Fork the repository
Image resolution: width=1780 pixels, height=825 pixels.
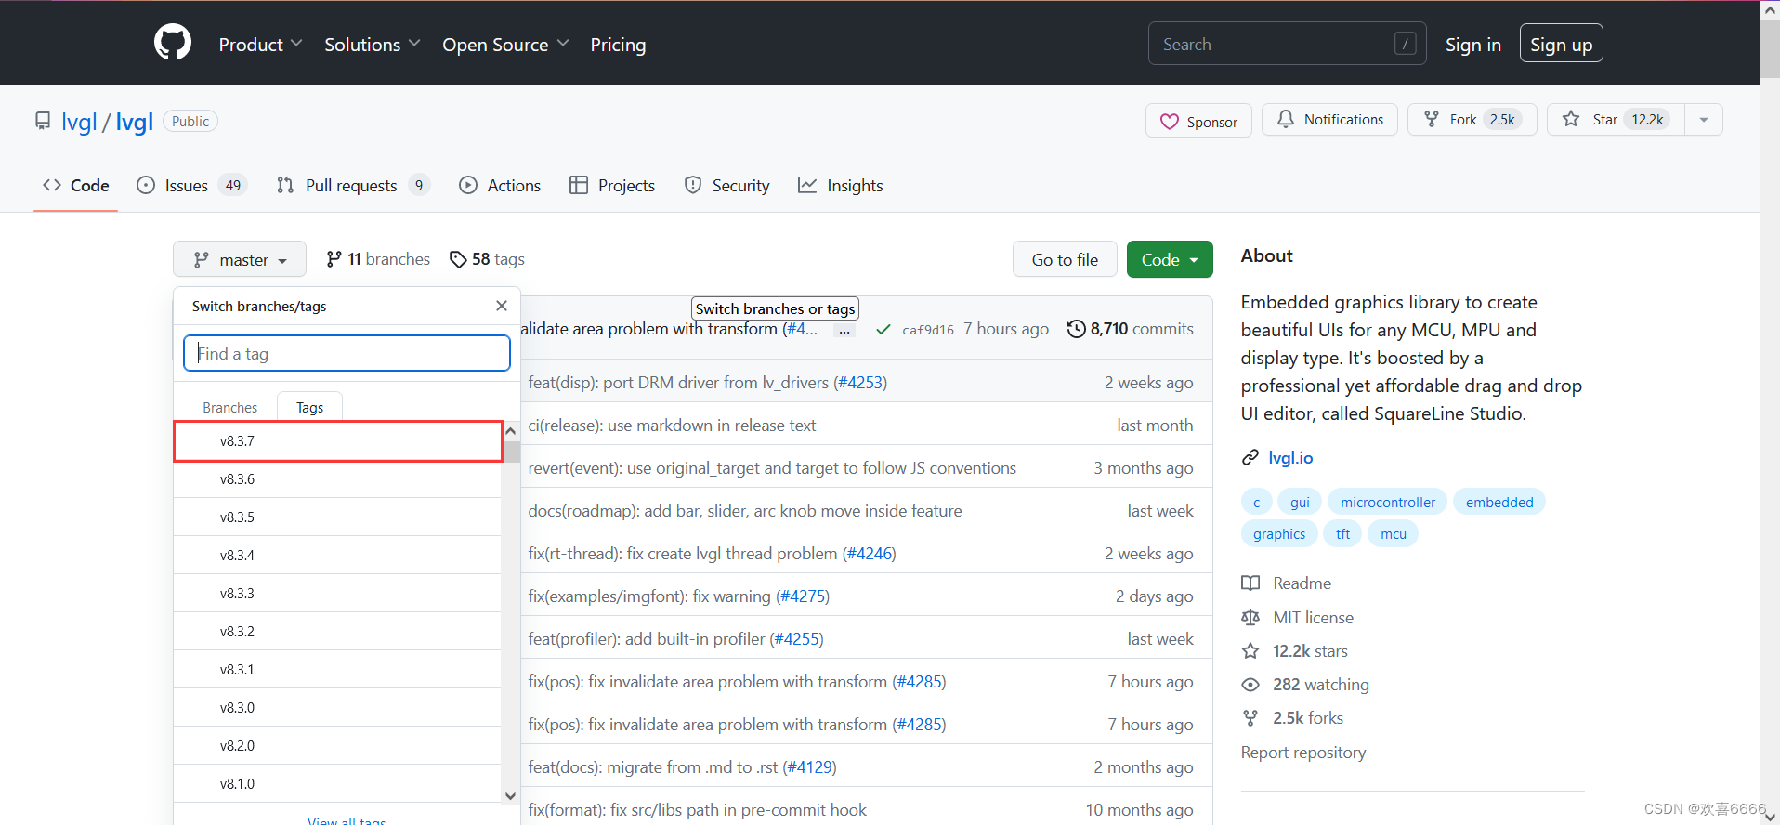(x=1472, y=120)
